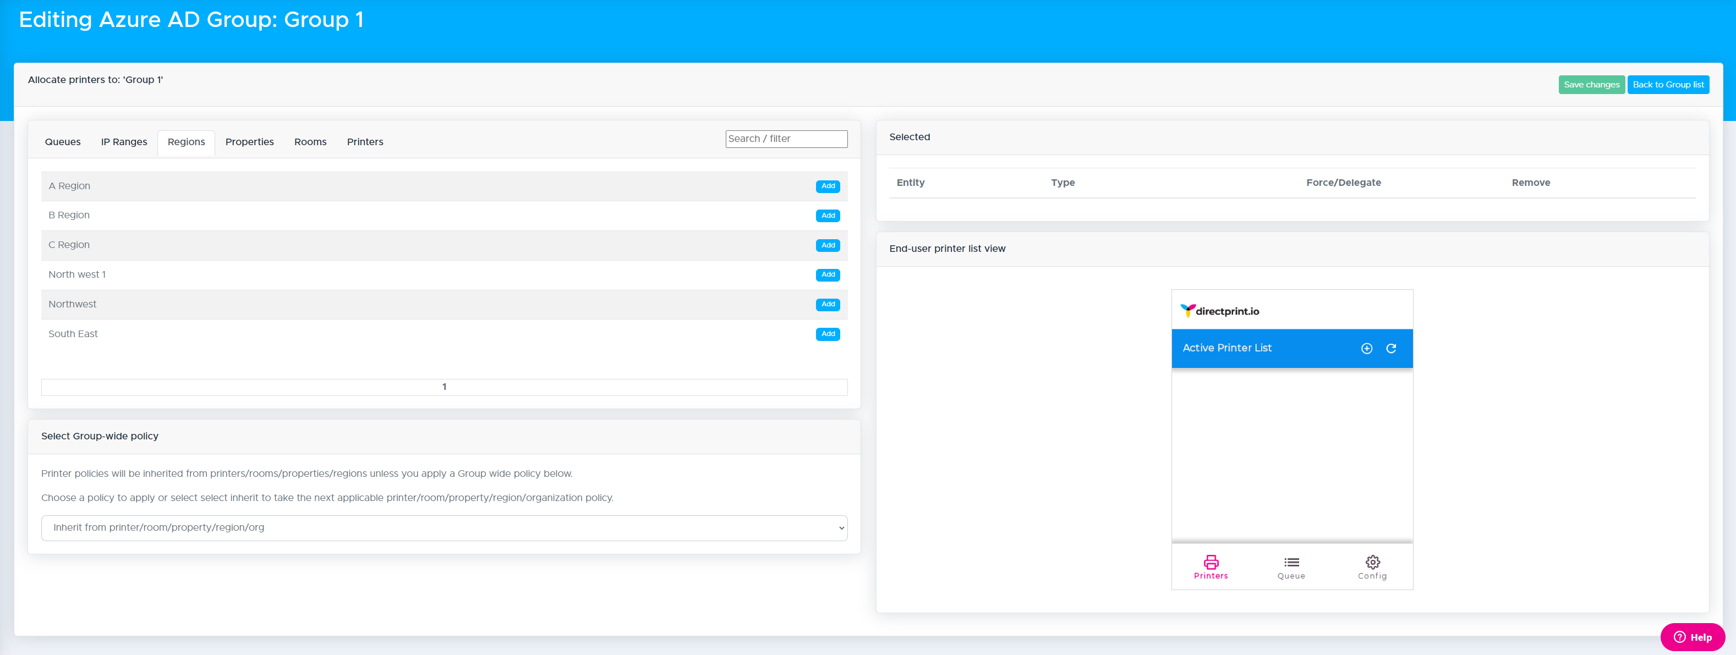1736x655 pixels.
Task: Switch to the Queues tab
Action: pyautogui.click(x=63, y=142)
